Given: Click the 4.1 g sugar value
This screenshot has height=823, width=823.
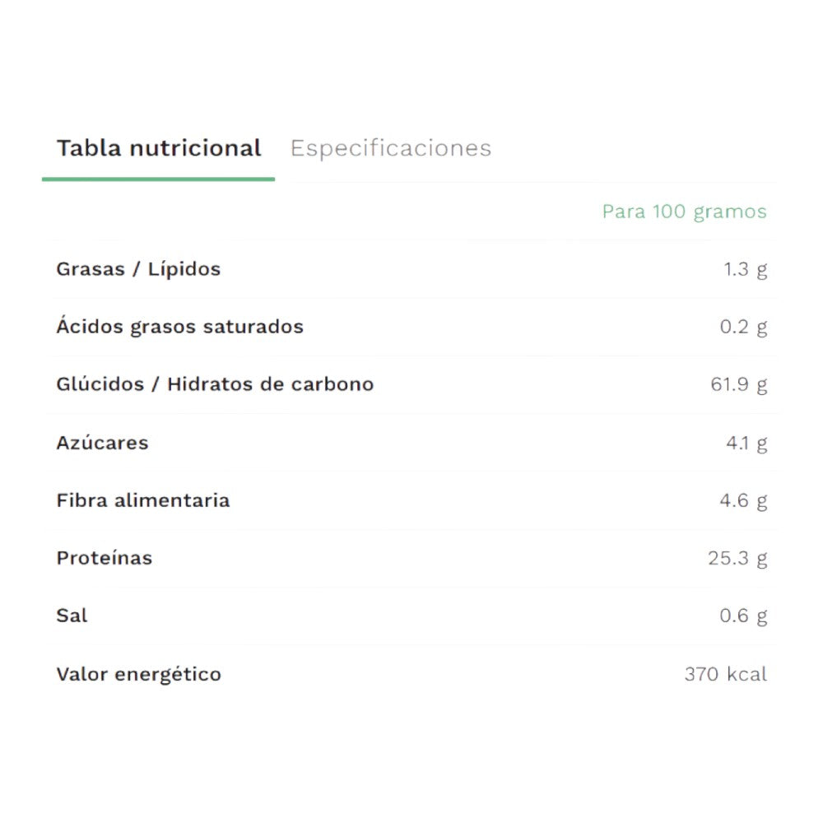Looking at the screenshot, I should [x=746, y=443].
